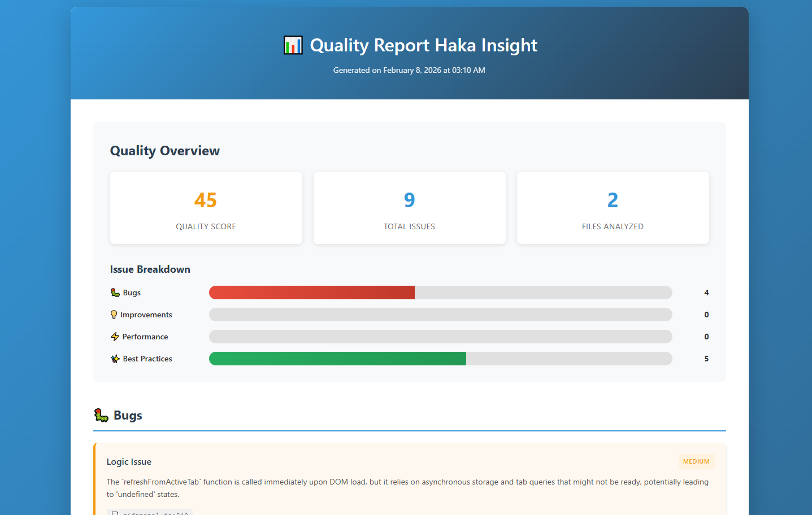This screenshot has height=515, width=812.
Task: Click the lightbulb icon beside Improvements
Action: click(114, 314)
